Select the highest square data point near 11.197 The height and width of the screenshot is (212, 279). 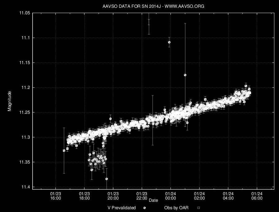[x=246, y=86]
